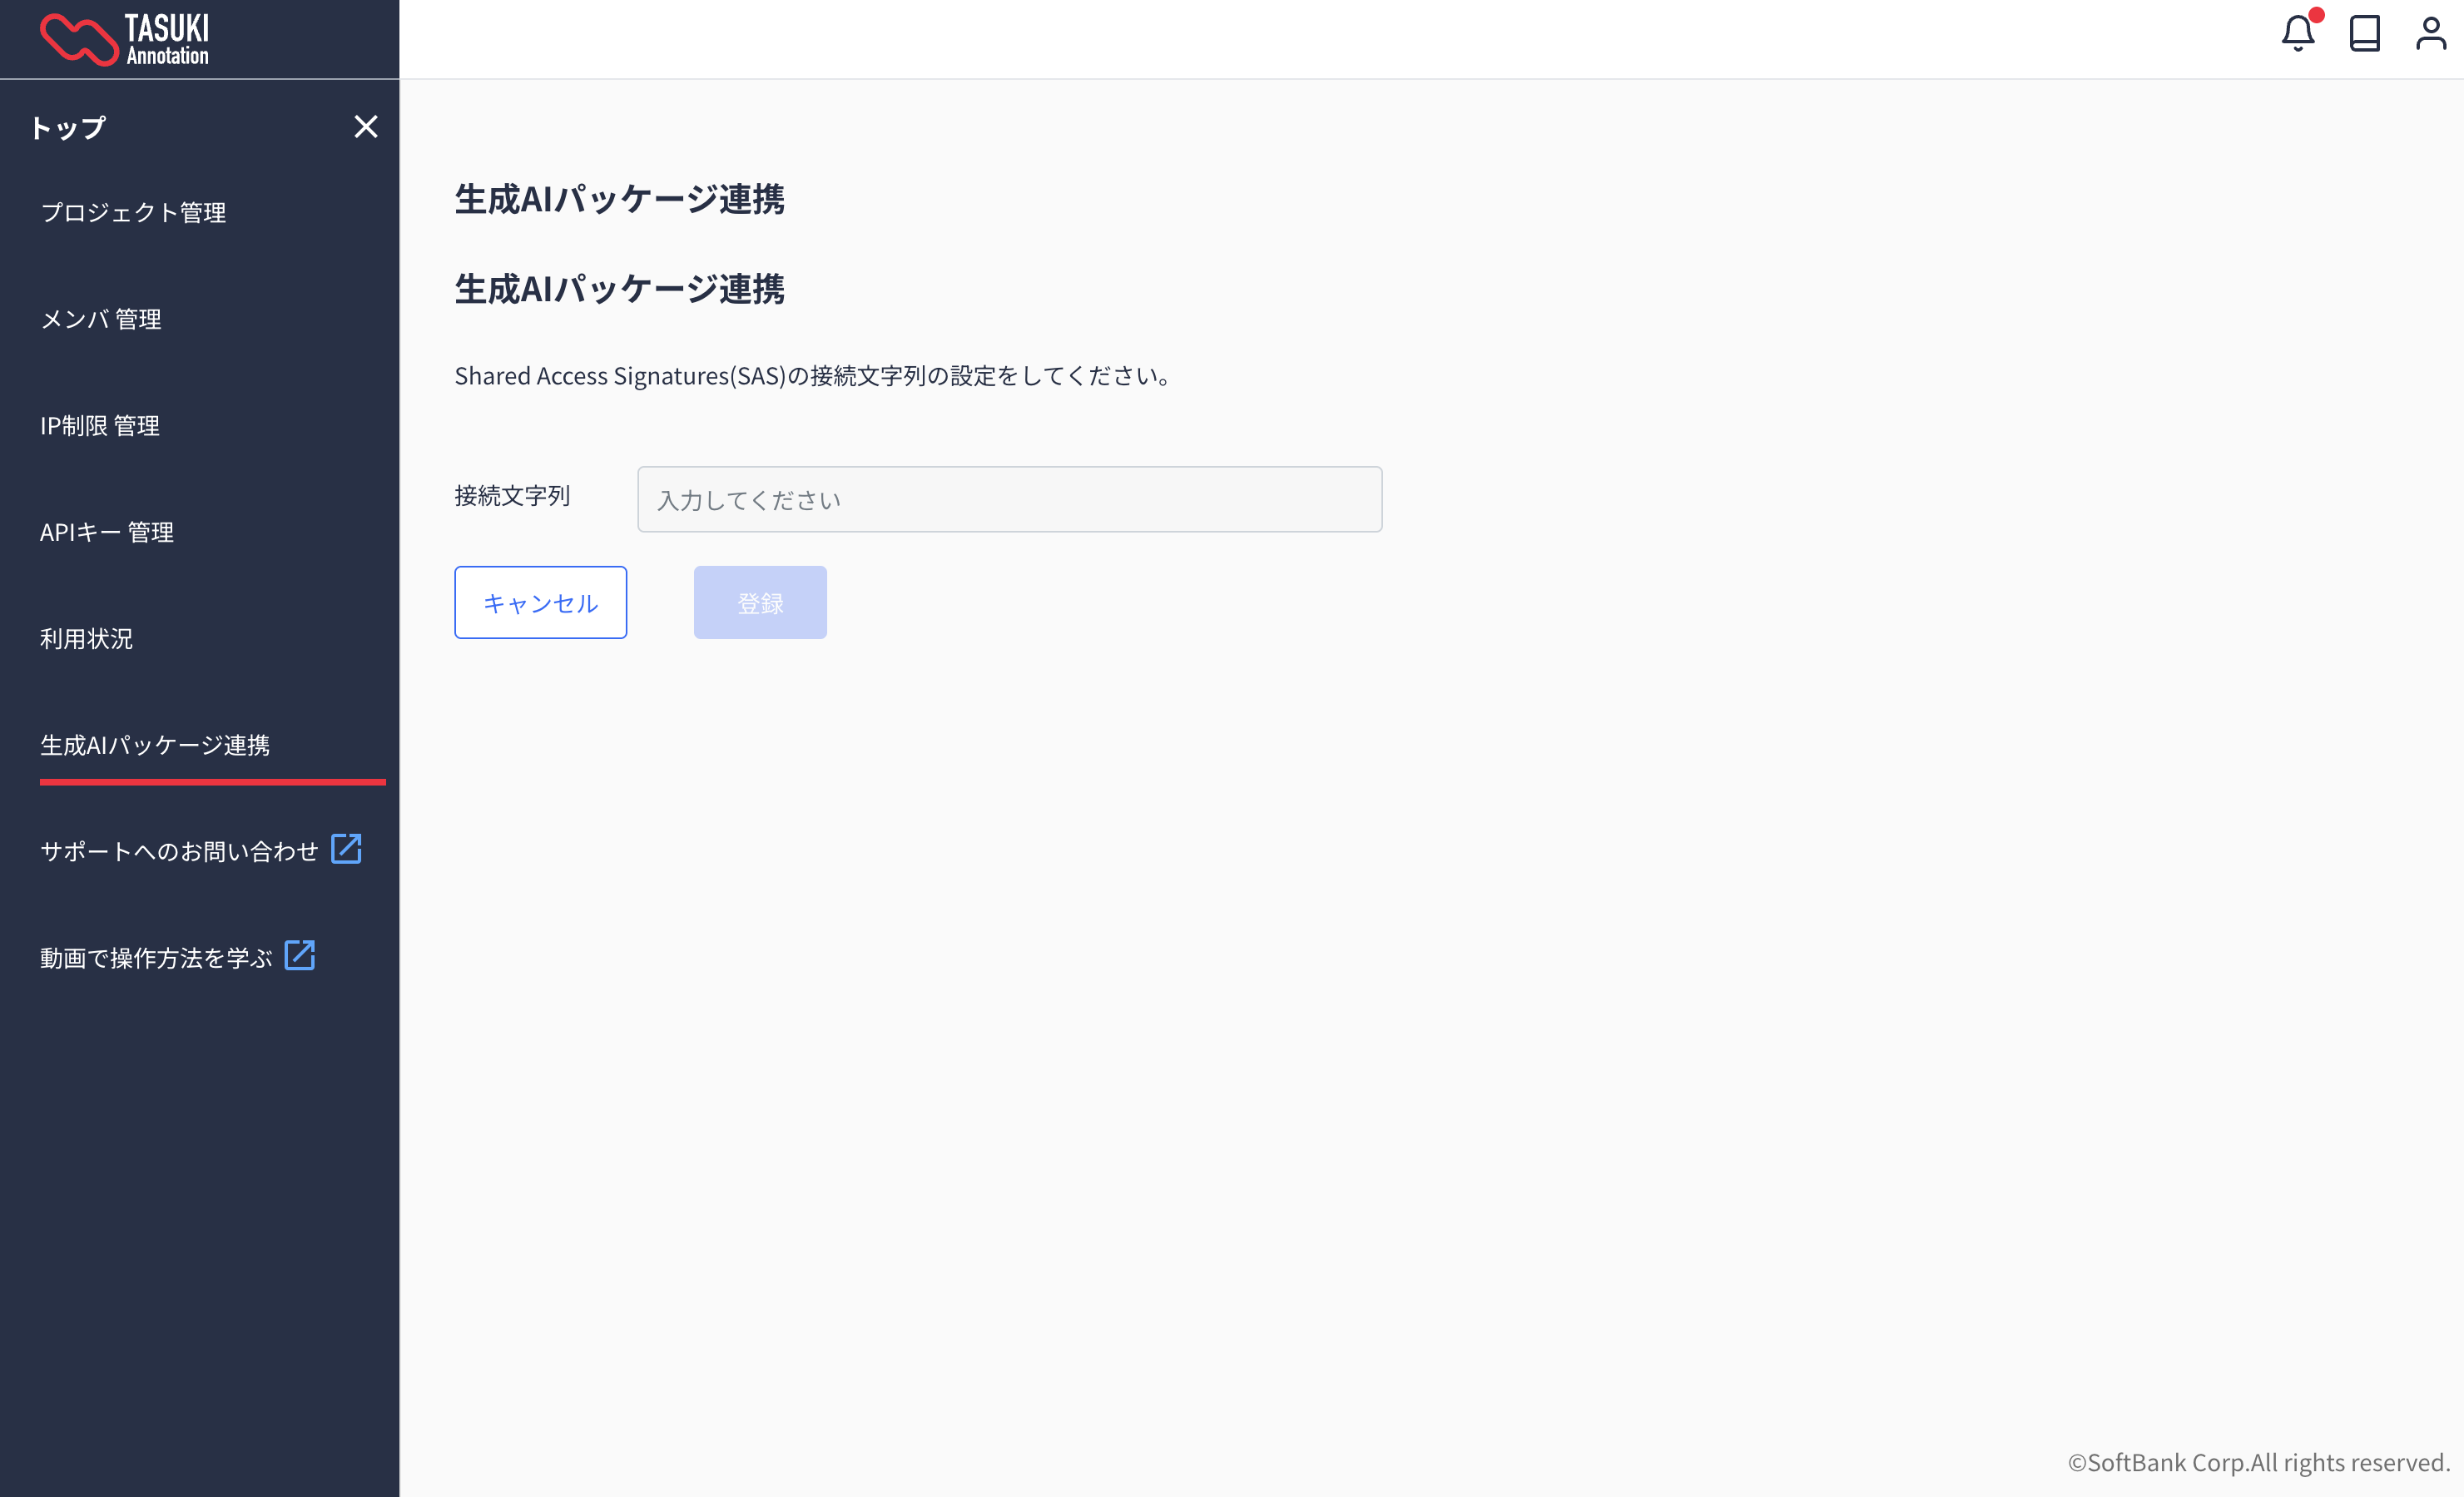This screenshot has height=1497, width=2464.
Task: Click external-link icon beside サポートへのお問い合わせ
Action: pyautogui.click(x=346, y=849)
